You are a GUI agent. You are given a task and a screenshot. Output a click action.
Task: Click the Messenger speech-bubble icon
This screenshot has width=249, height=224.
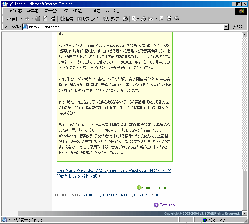[x=177, y=19]
